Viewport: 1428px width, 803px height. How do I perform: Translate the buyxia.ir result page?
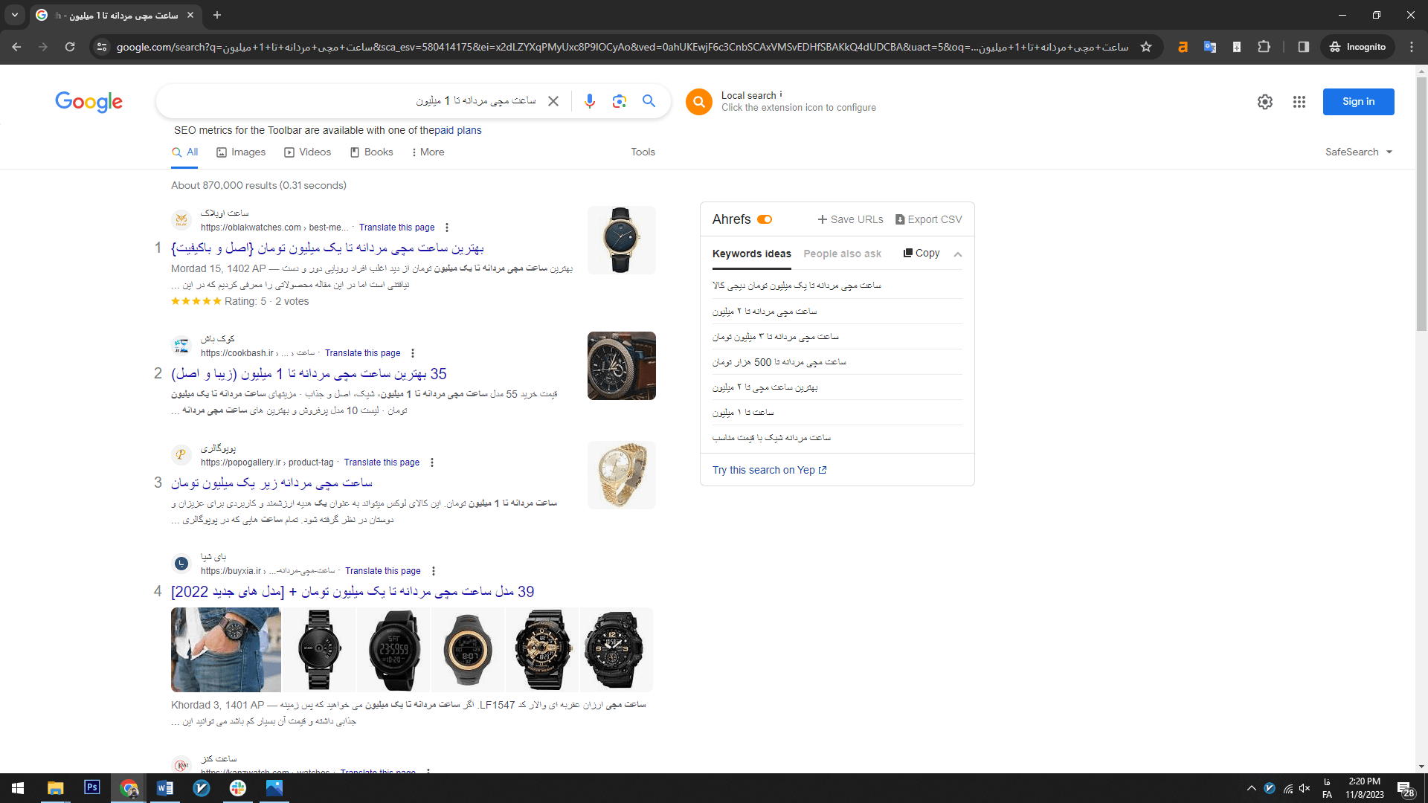click(x=382, y=571)
